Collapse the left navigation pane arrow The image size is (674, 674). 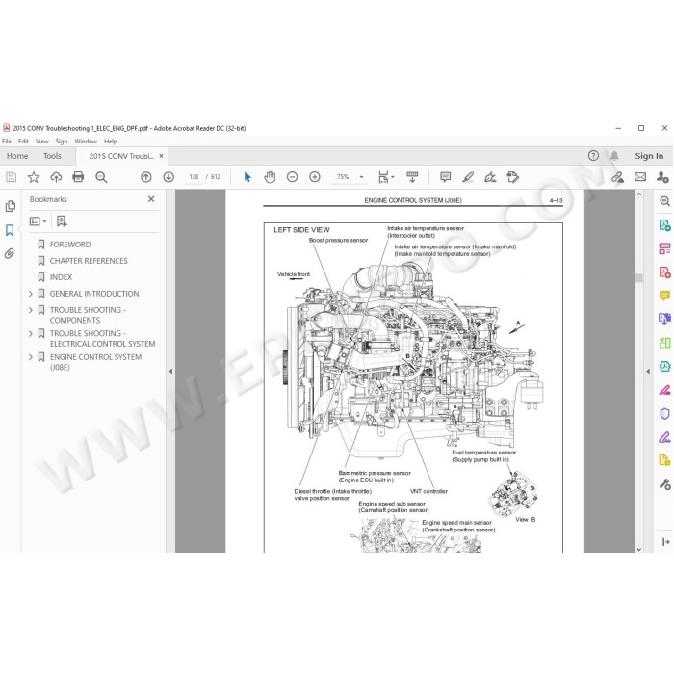click(170, 371)
